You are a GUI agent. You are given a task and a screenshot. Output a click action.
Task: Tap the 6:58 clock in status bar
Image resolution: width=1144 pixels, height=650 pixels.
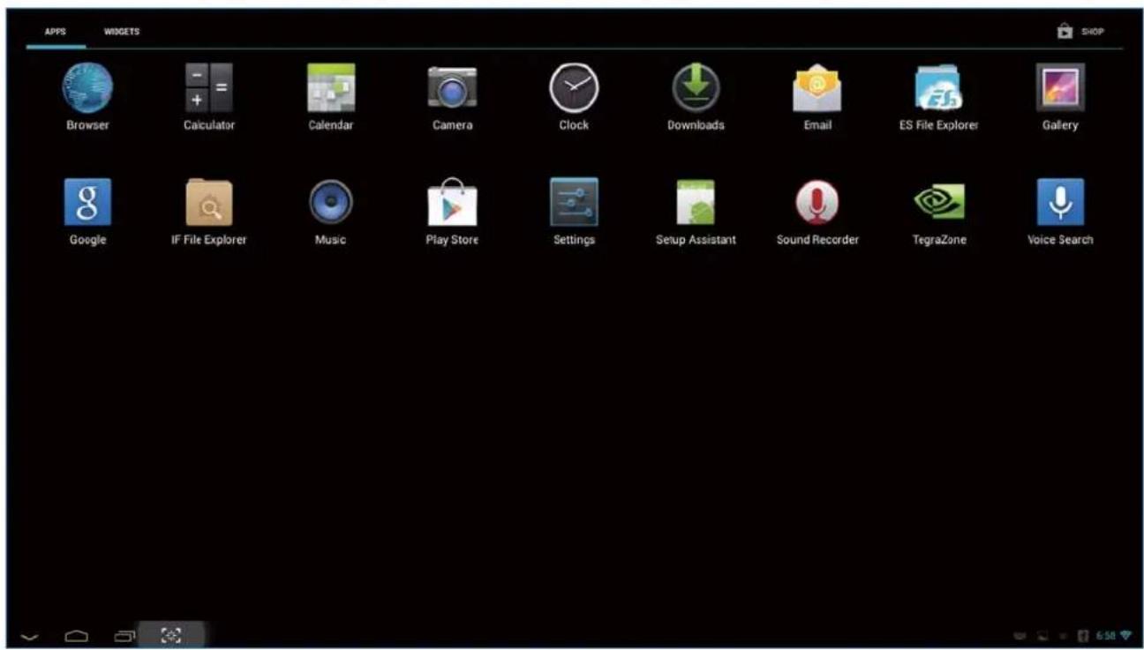[1106, 635]
